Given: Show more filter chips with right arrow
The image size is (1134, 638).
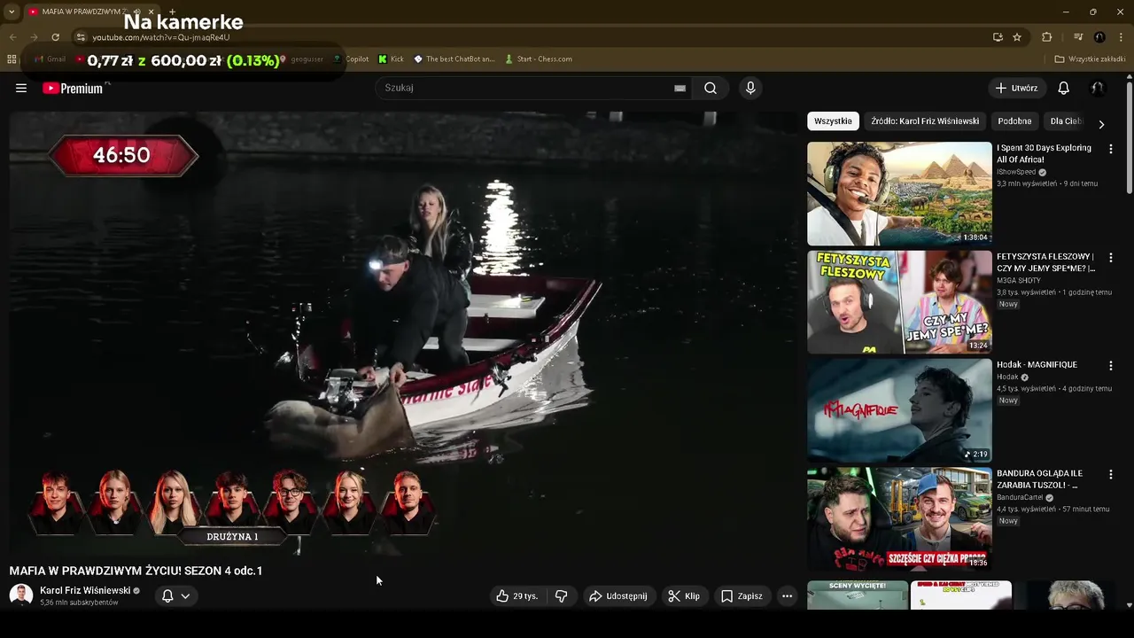Looking at the screenshot, I should 1101,124.
